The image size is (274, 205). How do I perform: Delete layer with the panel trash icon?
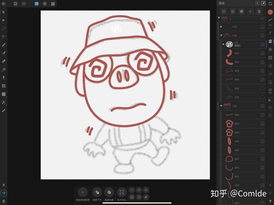click(x=259, y=11)
